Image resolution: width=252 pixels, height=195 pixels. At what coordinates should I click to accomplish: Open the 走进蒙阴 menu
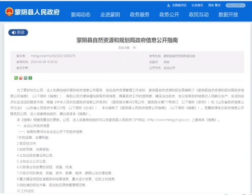110,15
